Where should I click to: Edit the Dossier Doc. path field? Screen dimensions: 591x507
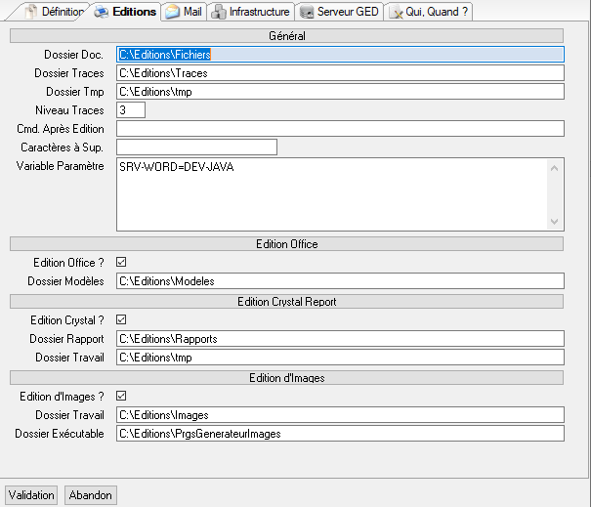[339, 55]
